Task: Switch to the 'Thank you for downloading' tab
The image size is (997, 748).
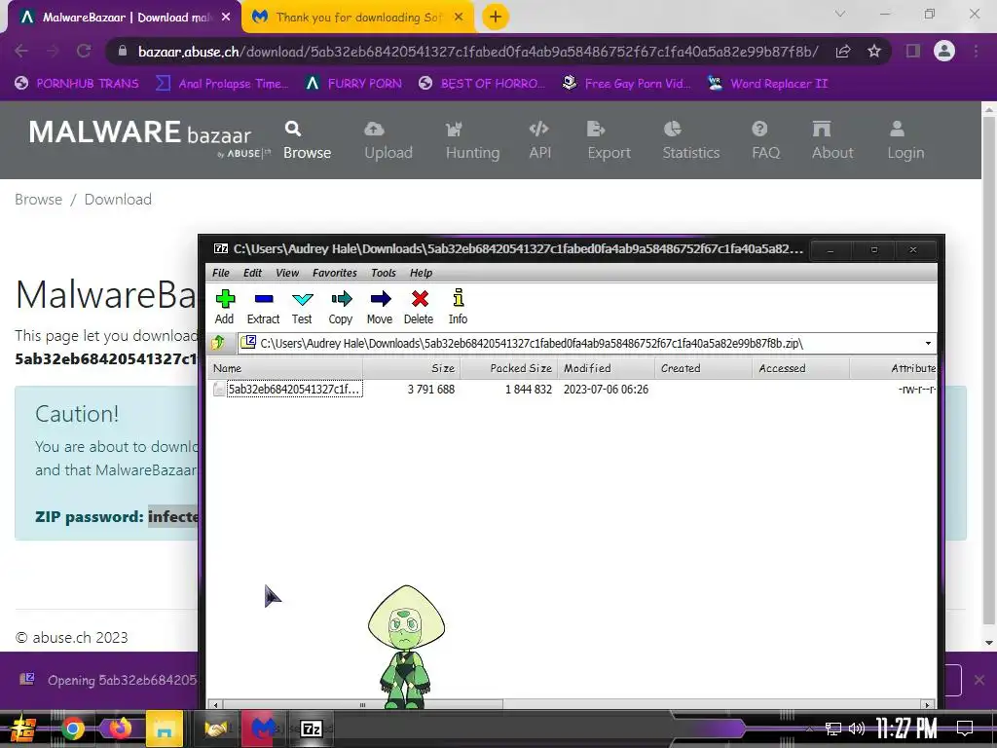Action: click(356, 18)
